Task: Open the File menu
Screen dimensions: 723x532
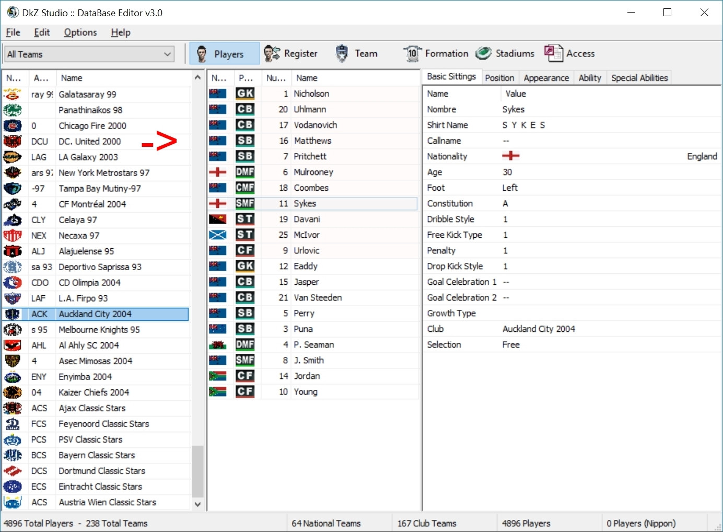Action: click(x=13, y=32)
